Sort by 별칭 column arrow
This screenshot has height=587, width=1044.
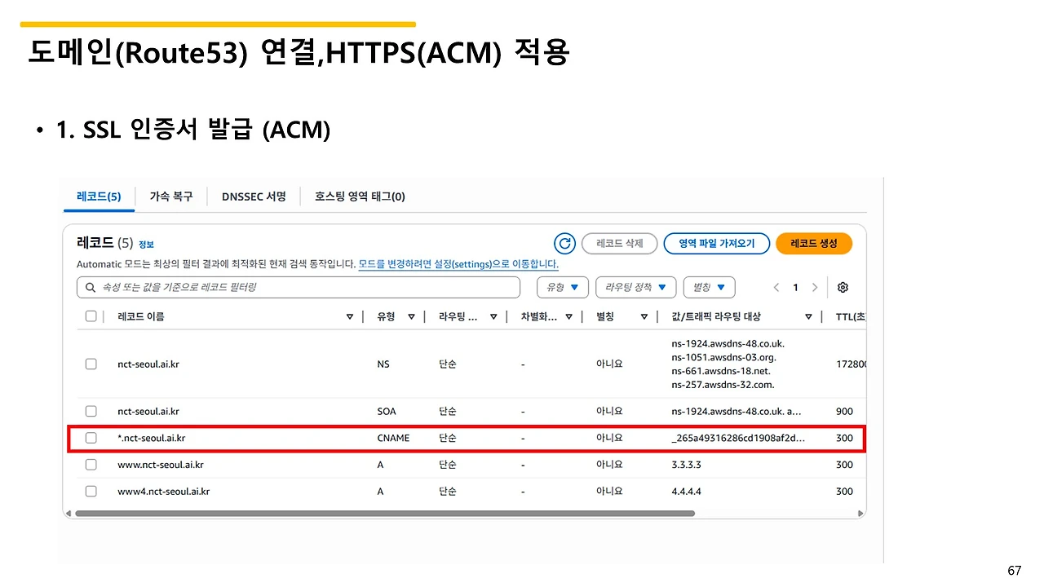pos(644,316)
